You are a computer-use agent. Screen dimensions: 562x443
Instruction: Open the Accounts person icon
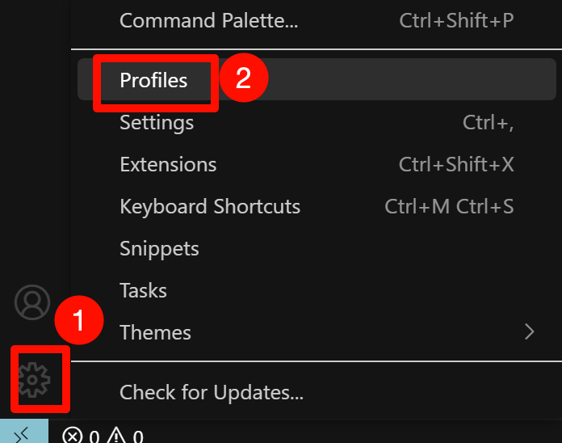click(x=32, y=302)
